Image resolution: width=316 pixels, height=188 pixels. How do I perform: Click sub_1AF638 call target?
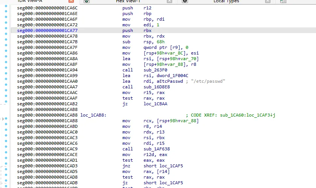[157, 149]
